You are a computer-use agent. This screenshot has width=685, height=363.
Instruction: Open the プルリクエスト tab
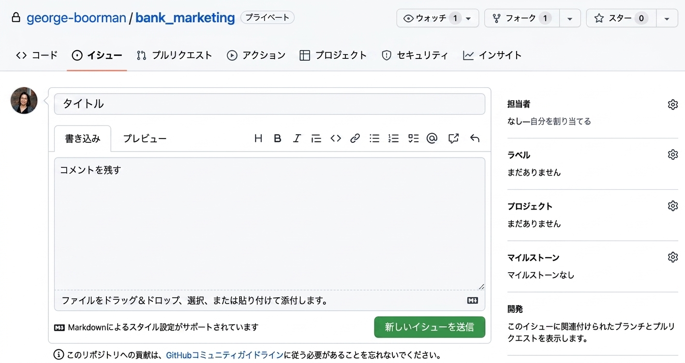(x=174, y=55)
